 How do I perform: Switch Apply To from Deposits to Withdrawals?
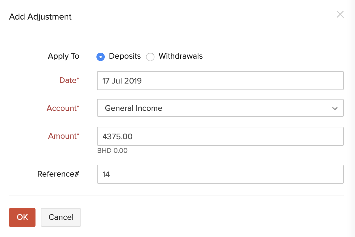tap(150, 57)
